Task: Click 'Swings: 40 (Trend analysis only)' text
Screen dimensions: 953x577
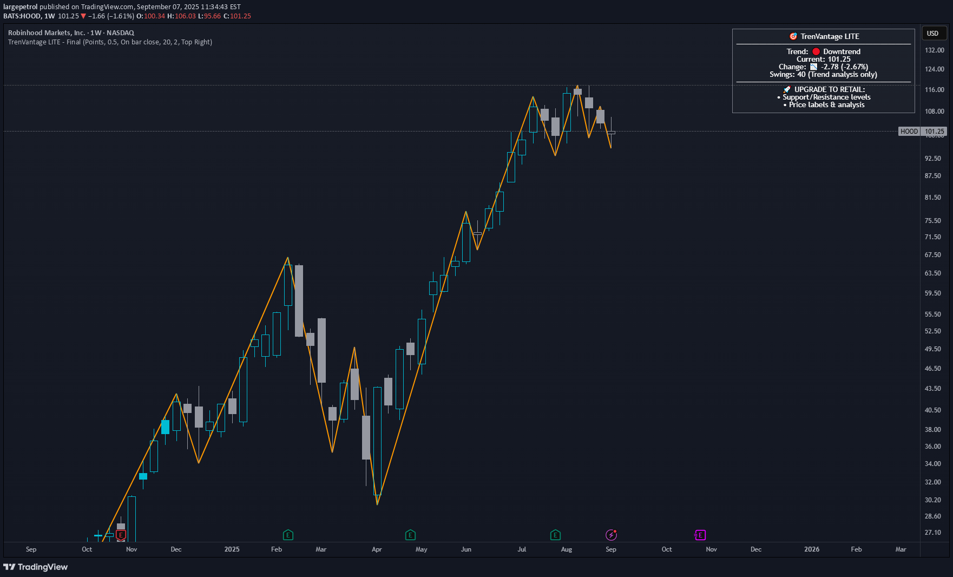Action: tap(824, 74)
